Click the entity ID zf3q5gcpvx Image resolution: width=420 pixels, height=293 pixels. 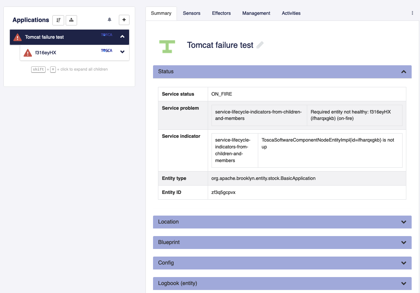[223, 192]
